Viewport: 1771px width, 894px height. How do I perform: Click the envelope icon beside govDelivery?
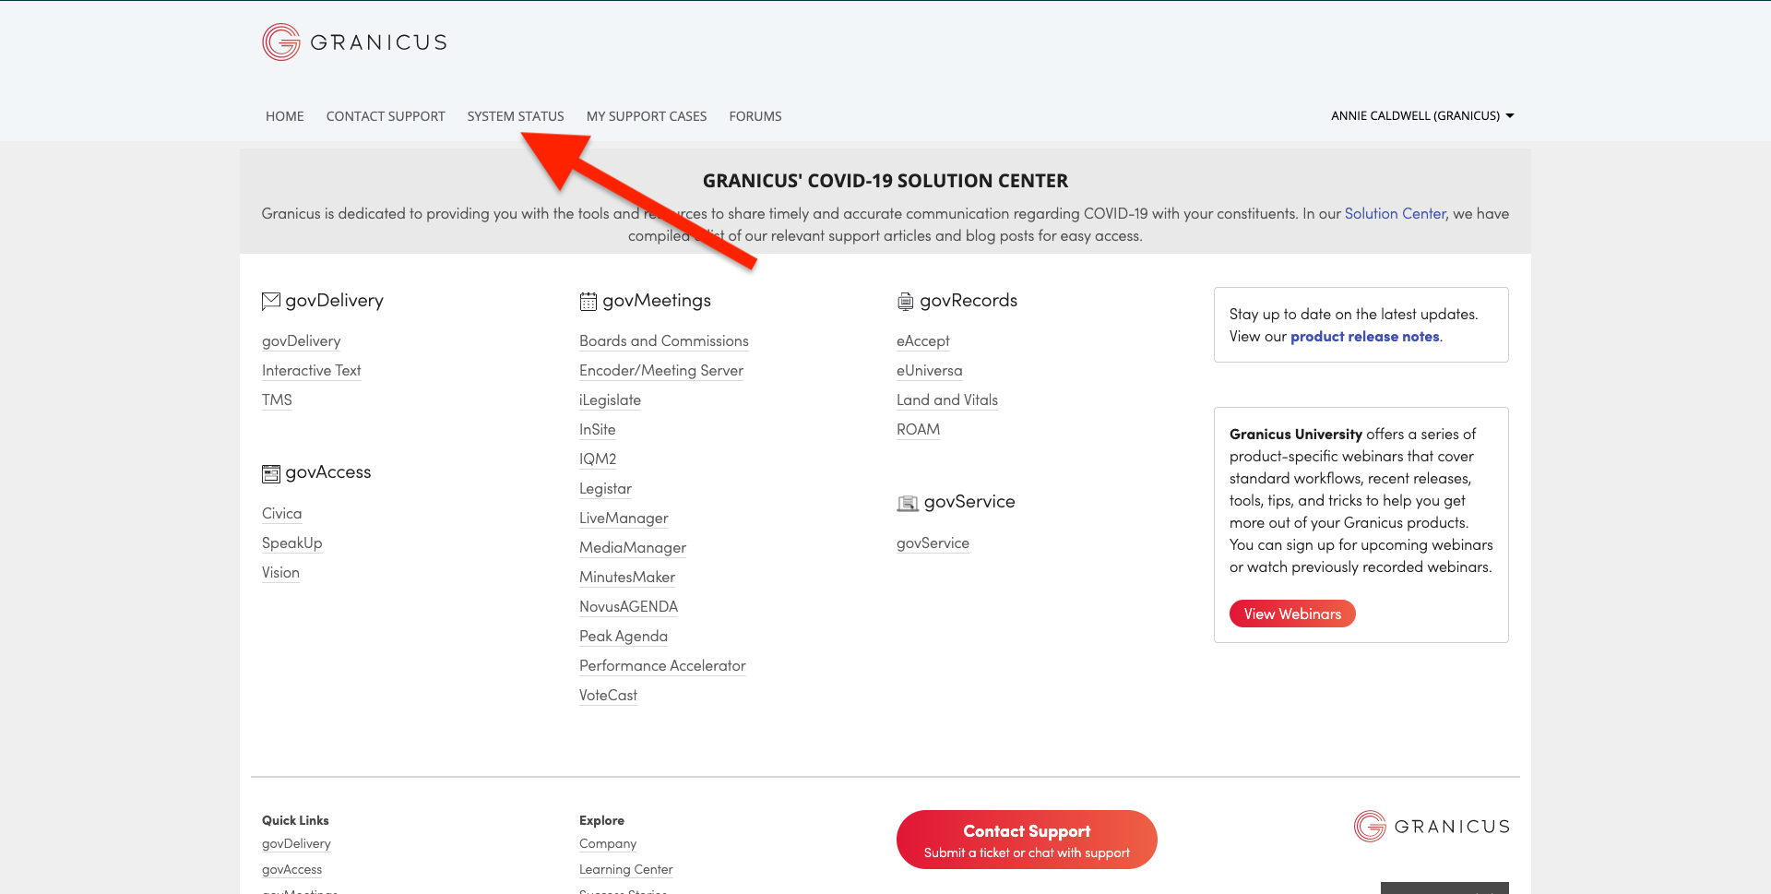click(271, 300)
